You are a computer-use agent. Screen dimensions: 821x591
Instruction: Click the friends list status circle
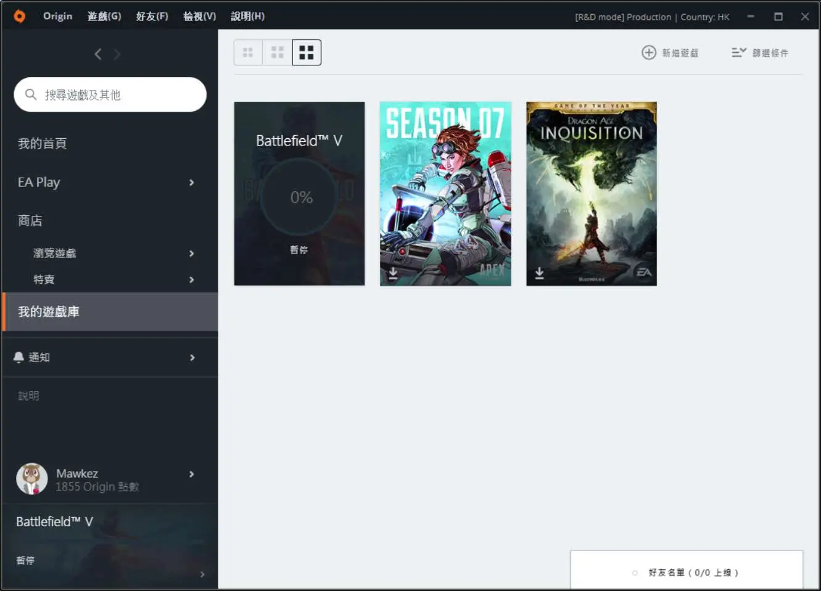coord(635,573)
